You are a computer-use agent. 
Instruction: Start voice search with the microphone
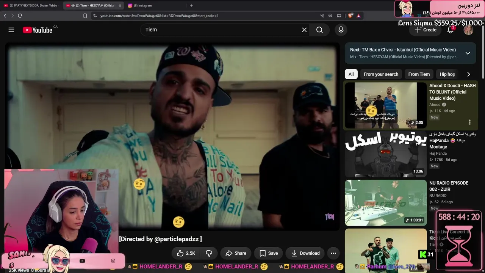coord(341,30)
